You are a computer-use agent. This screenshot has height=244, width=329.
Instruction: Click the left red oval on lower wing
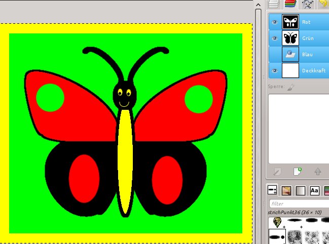[x=84, y=179]
